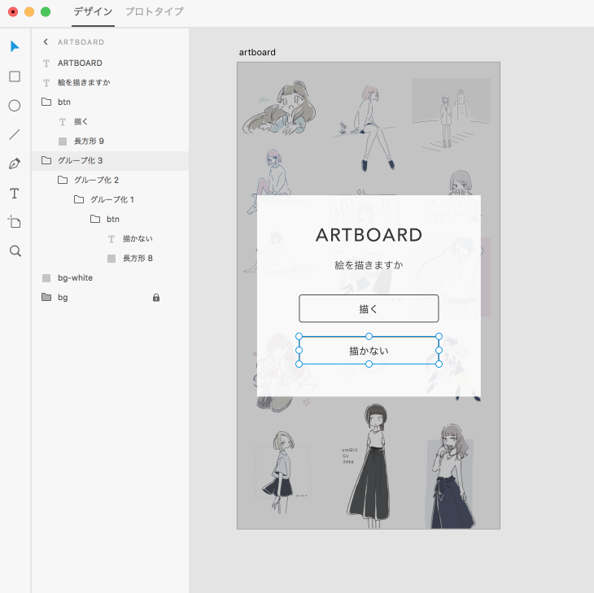
Task: Click bottom-right selection handle of 描かない button
Action: [439, 364]
